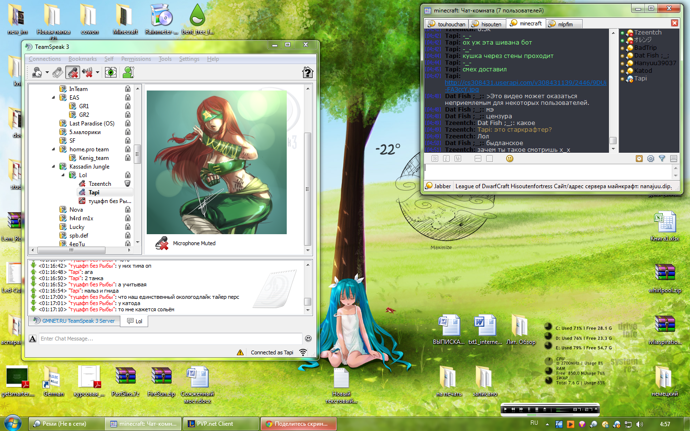Click the pause button on the mini music player
Screen dimensions: 690x431
click(x=529, y=409)
